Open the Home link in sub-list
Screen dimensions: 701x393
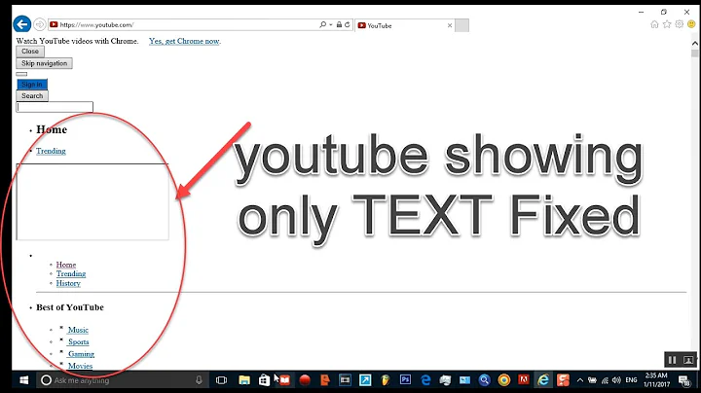pyautogui.click(x=66, y=265)
